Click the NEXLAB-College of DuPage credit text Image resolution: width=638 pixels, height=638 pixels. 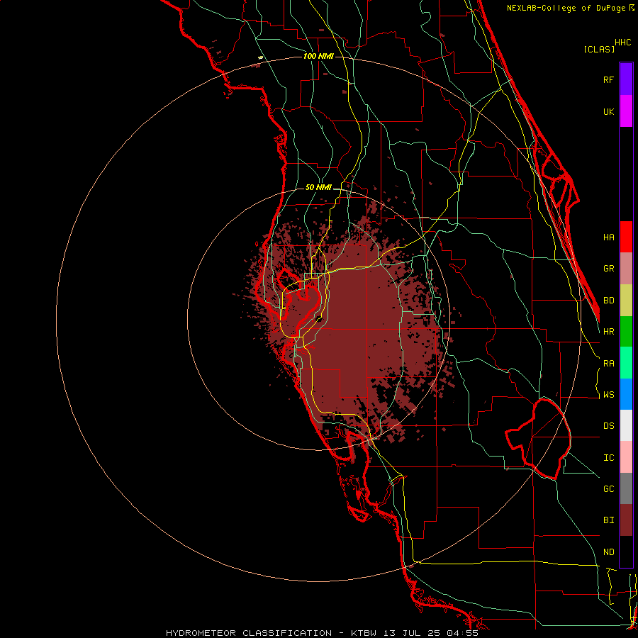pyautogui.click(x=566, y=8)
